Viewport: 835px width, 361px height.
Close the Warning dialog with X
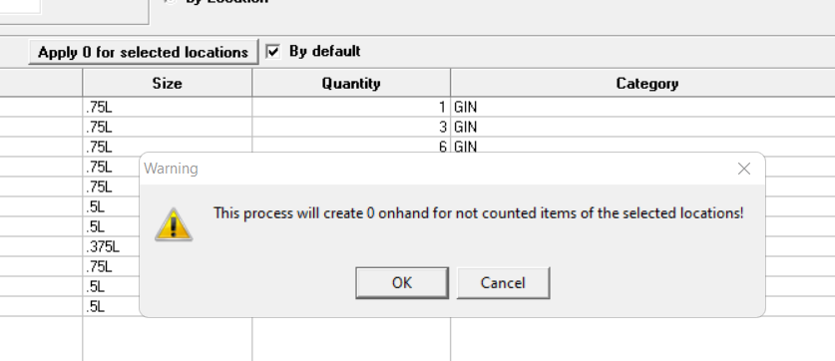point(744,169)
